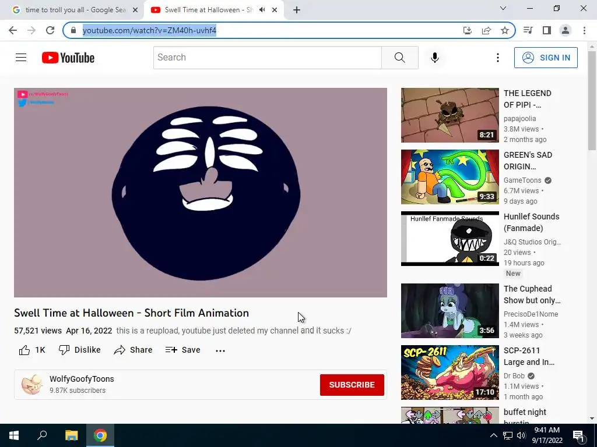Image resolution: width=597 pixels, height=447 pixels.
Task: Click the red SUBSCRIBE button
Action: click(x=352, y=385)
